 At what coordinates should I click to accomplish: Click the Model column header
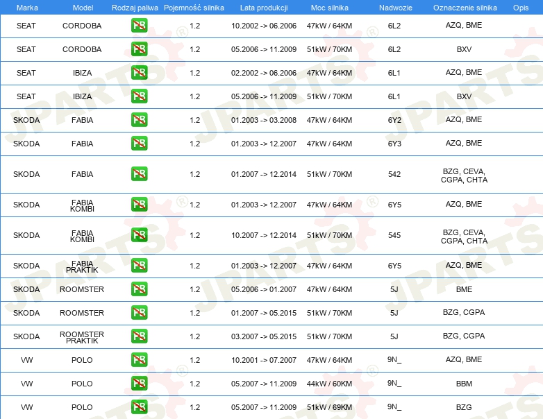pyautogui.click(x=83, y=8)
